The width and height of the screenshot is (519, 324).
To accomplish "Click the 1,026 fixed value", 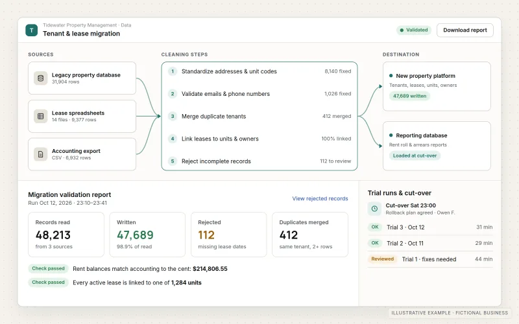I will point(337,93).
